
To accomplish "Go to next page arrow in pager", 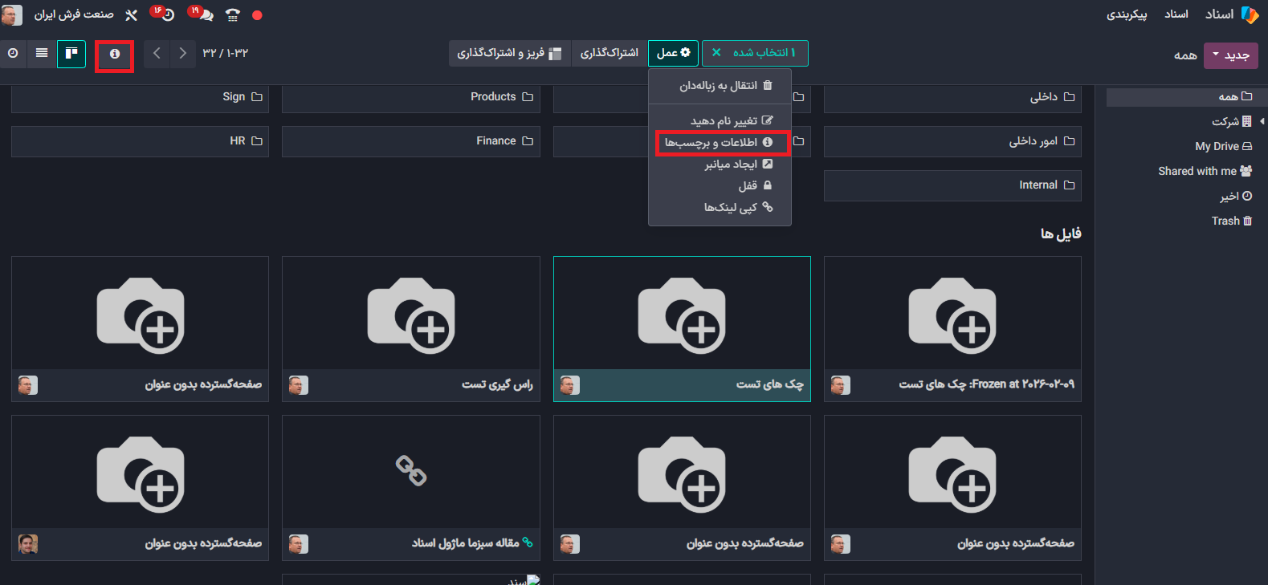I will click(x=183, y=54).
